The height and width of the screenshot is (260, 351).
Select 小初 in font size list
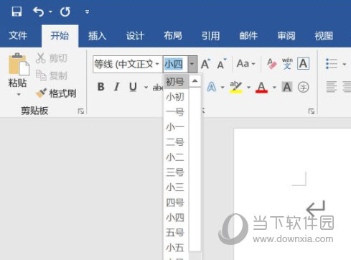(x=176, y=97)
